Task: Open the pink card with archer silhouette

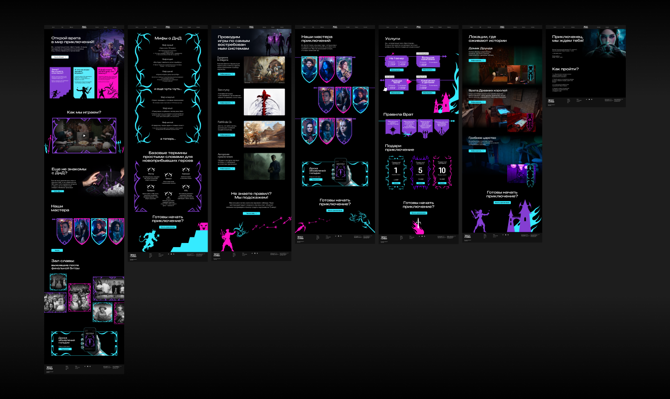Action: point(107,83)
